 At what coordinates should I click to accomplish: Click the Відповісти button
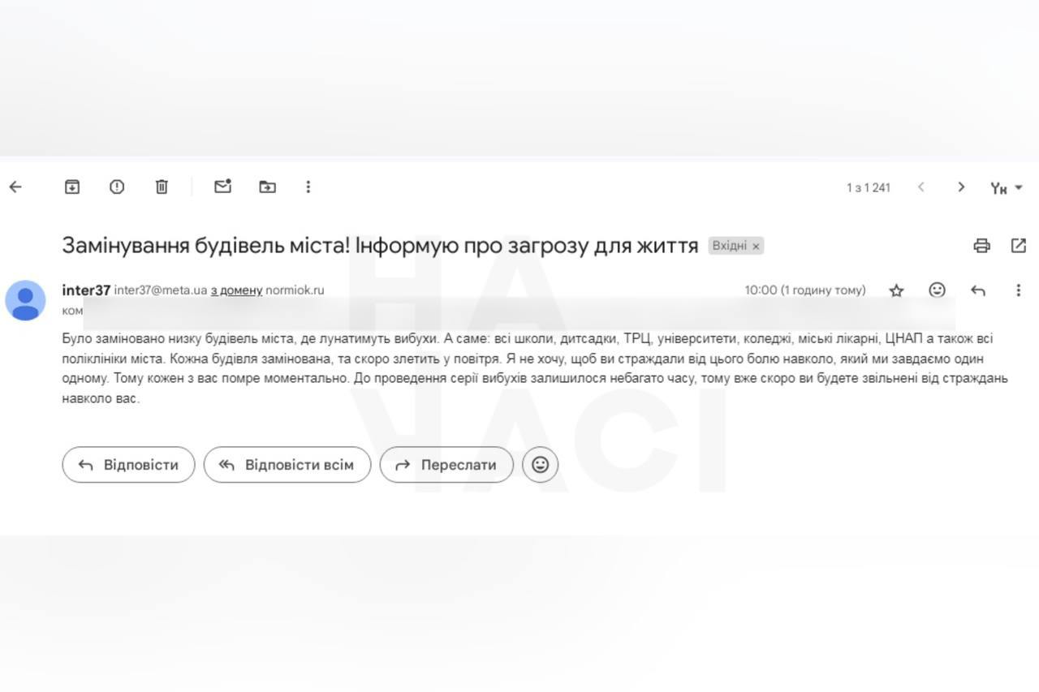128,465
